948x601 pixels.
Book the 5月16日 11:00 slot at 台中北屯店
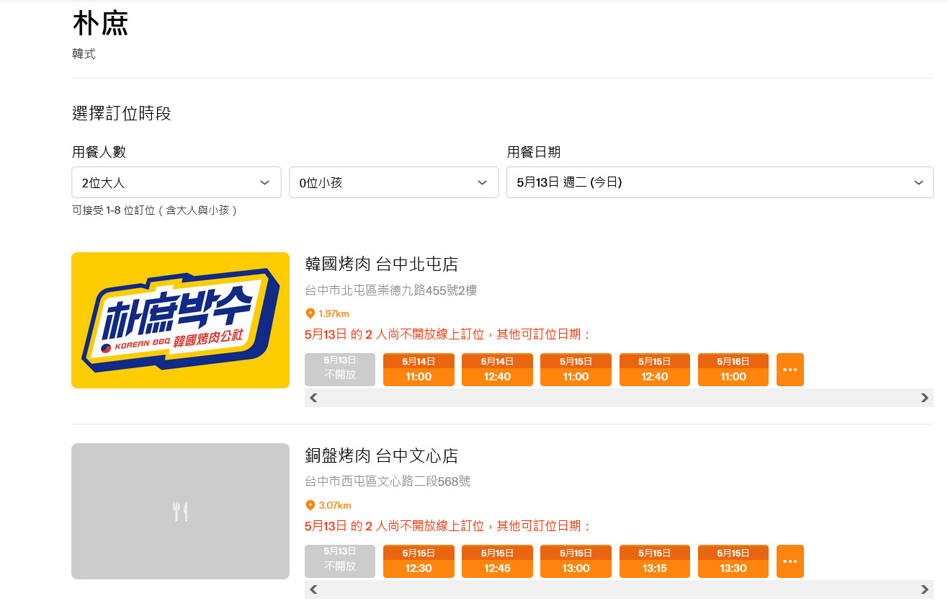[x=733, y=370]
